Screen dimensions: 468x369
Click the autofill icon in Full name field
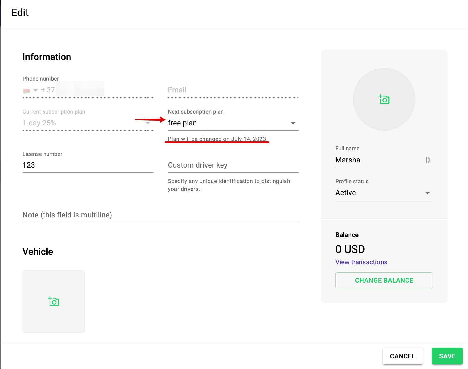click(x=428, y=160)
